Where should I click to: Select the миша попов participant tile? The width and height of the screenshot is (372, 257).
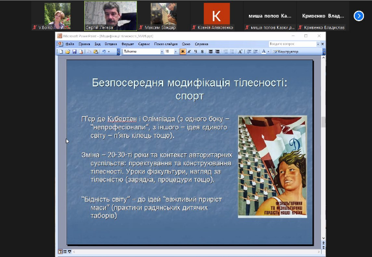click(270, 16)
